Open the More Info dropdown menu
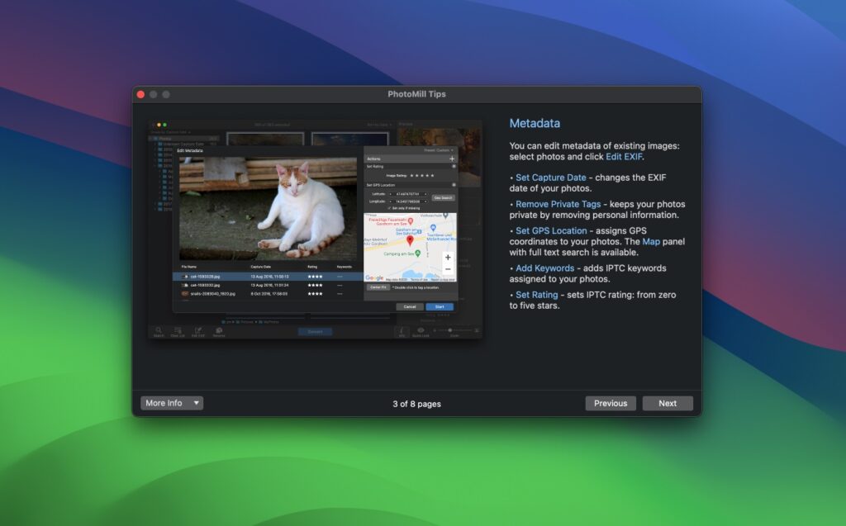Image resolution: width=846 pixels, height=526 pixels. (170, 403)
